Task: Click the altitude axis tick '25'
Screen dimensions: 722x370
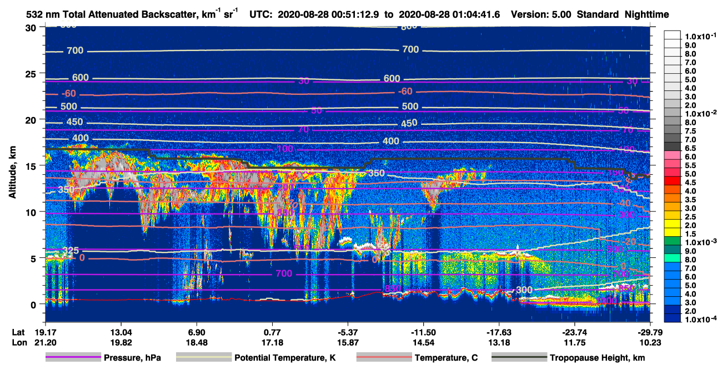Action: (32, 74)
